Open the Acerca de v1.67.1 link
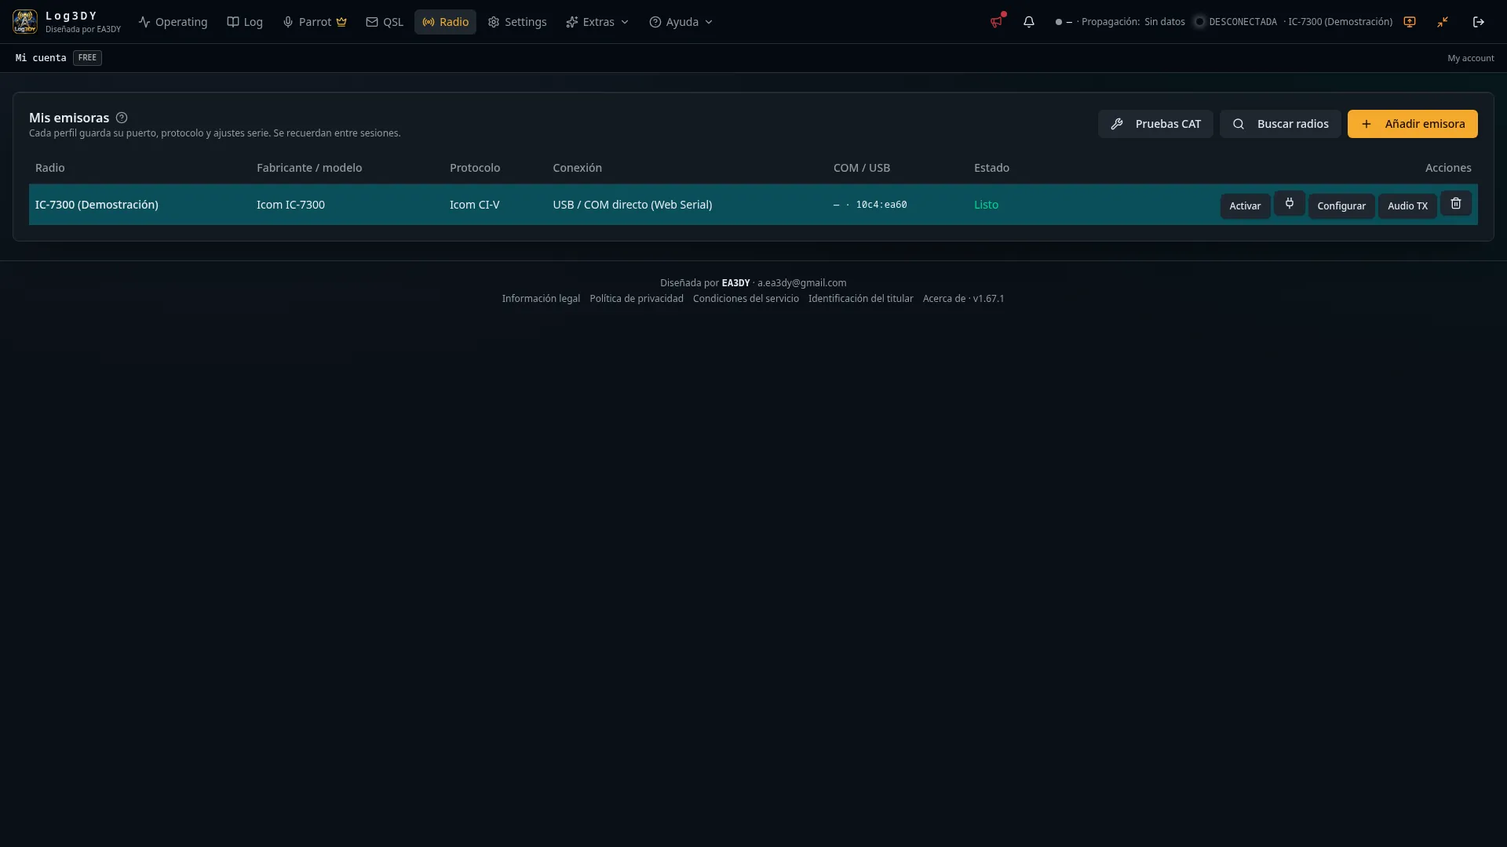The width and height of the screenshot is (1507, 847). tap(963, 299)
